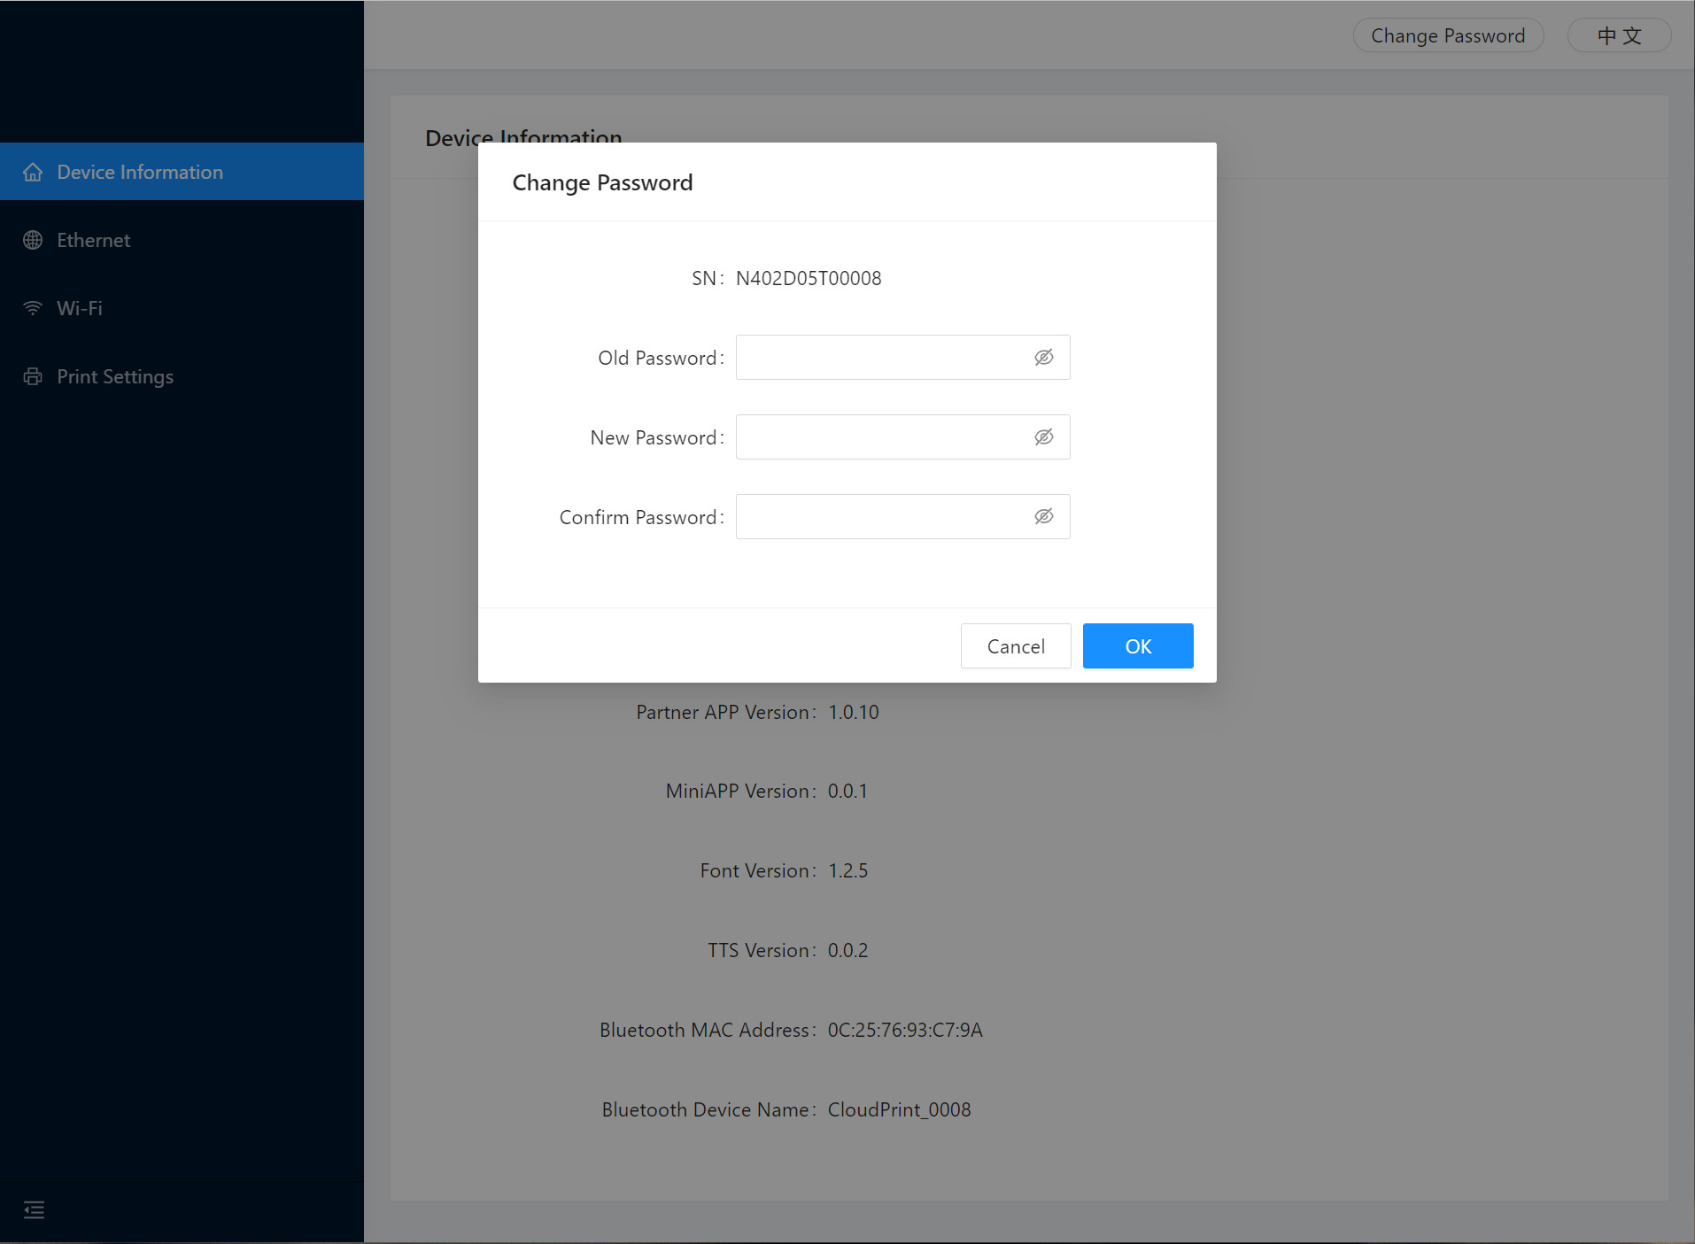Toggle New Password visibility eye
This screenshot has width=1695, height=1244.
click(1043, 437)
